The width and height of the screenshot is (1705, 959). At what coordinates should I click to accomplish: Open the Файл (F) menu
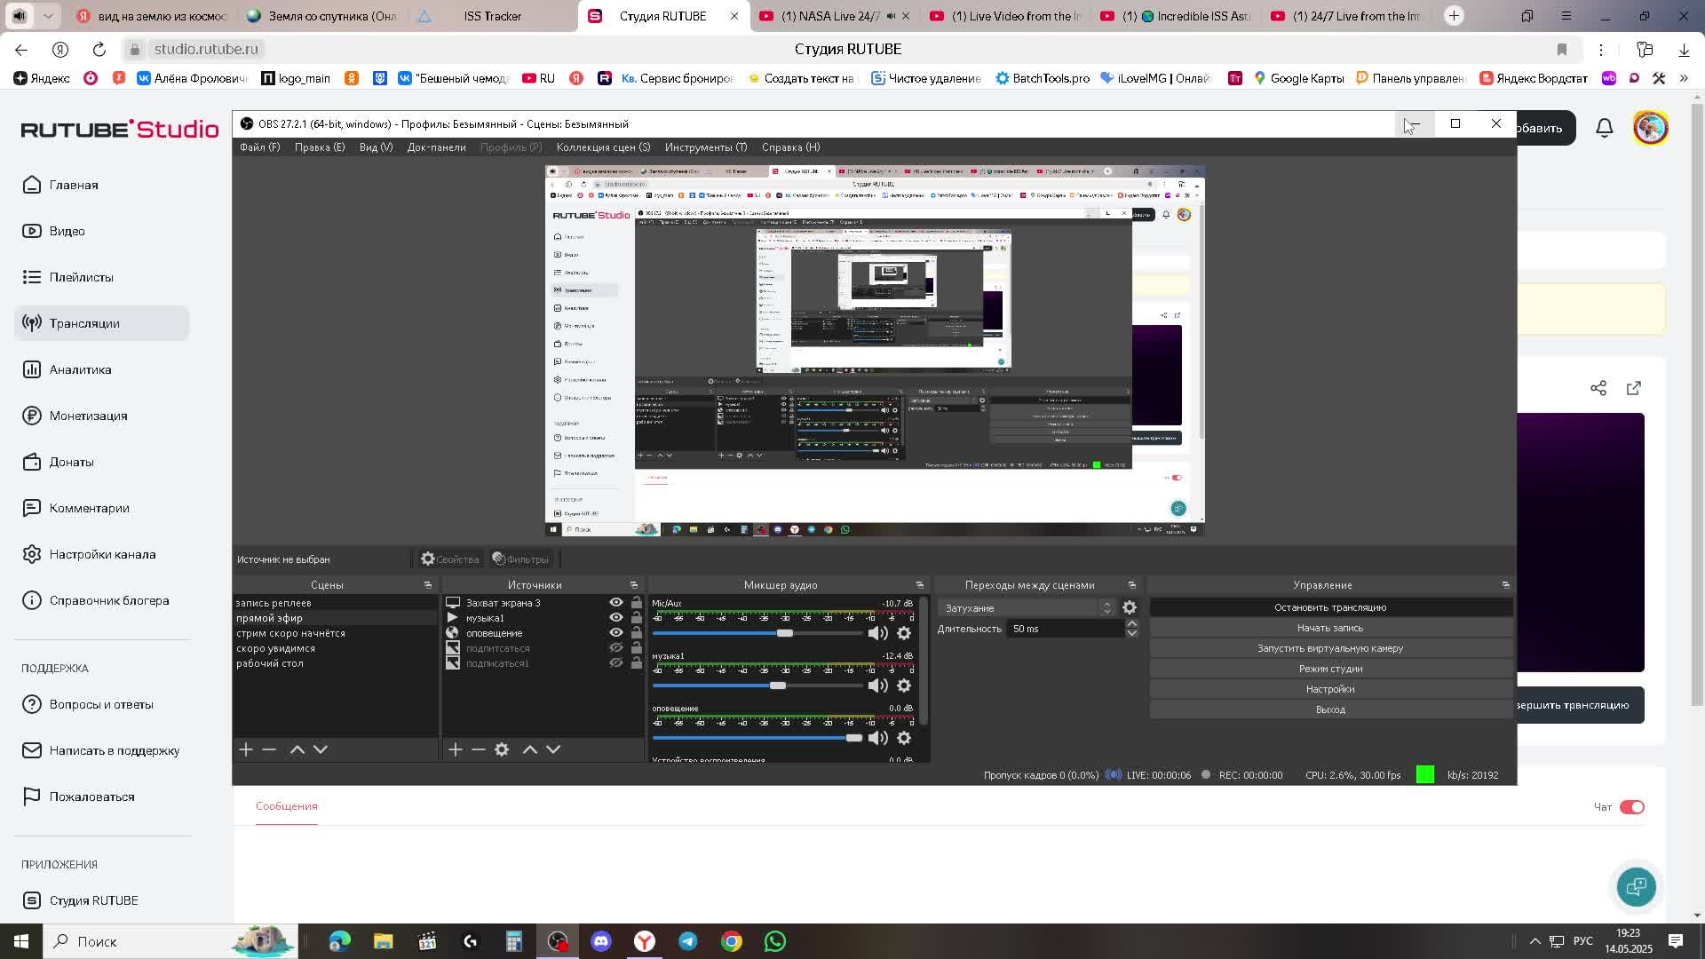[259, 147]
